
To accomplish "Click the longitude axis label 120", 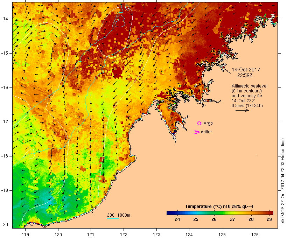I will (58, 235).
